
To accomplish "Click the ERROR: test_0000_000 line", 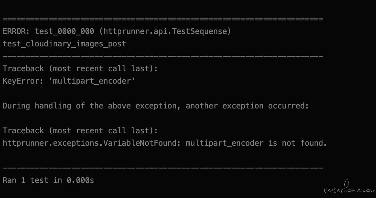I will click(x=117, y=31).
